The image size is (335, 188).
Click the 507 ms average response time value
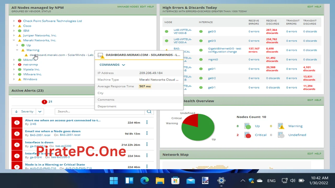click(x=145, y=86)
